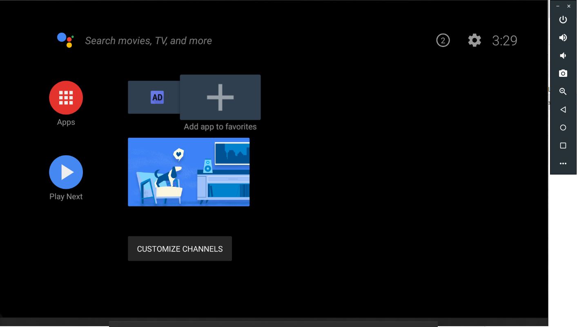Capture a screenshot with the camera icon
This screenshot has width=577, height=327.
coord(563,73)
